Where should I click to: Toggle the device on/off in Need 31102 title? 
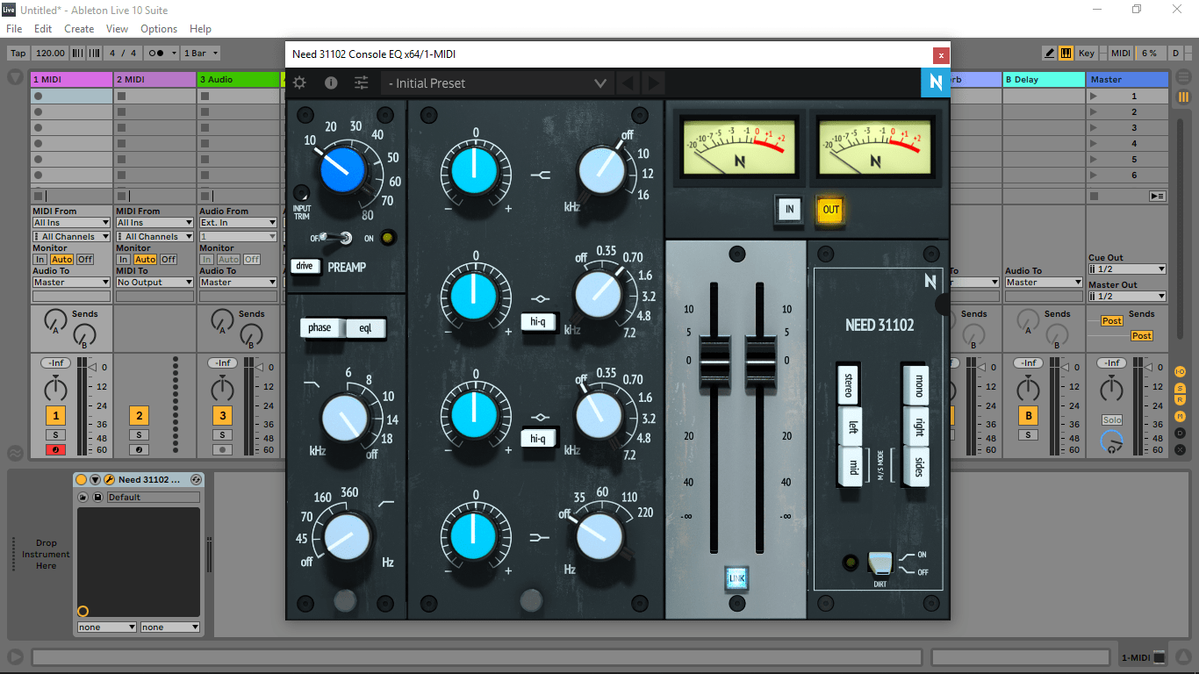point(82,480)
